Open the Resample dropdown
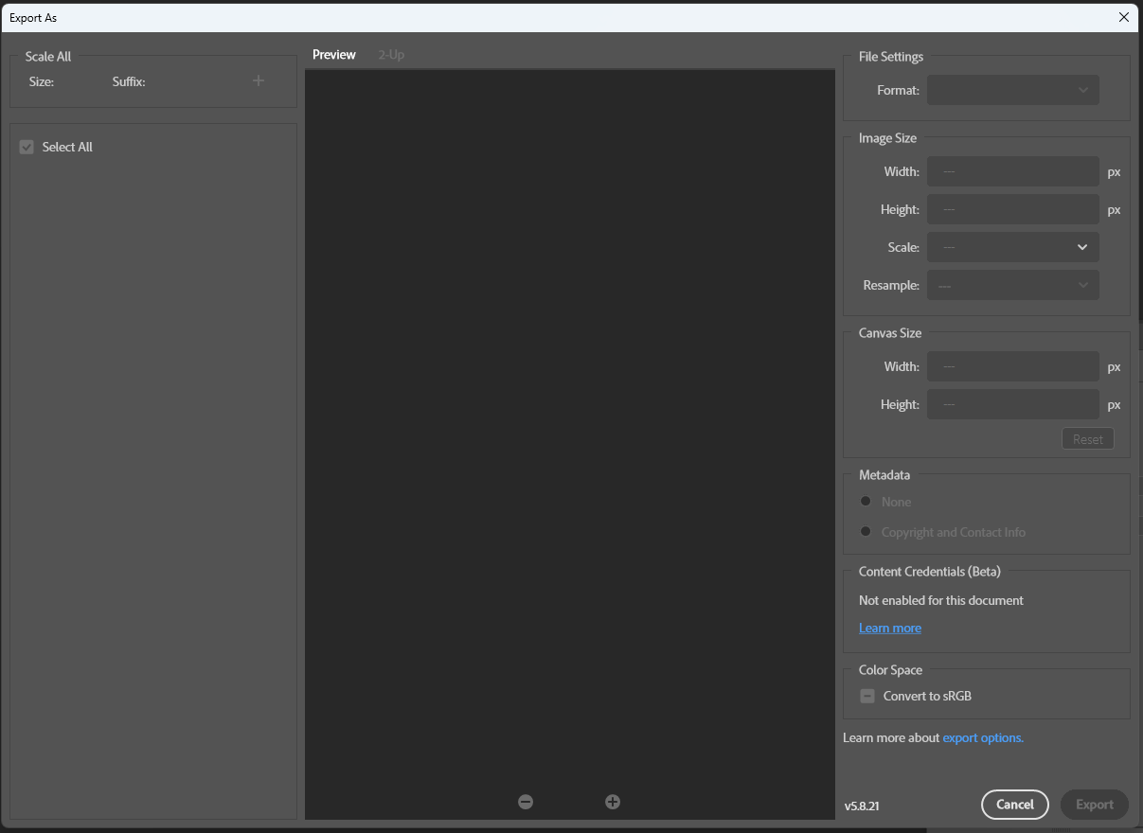The width and height of the screenshot is (1143, 833). pyautogui.click(x=1012, y=285)
